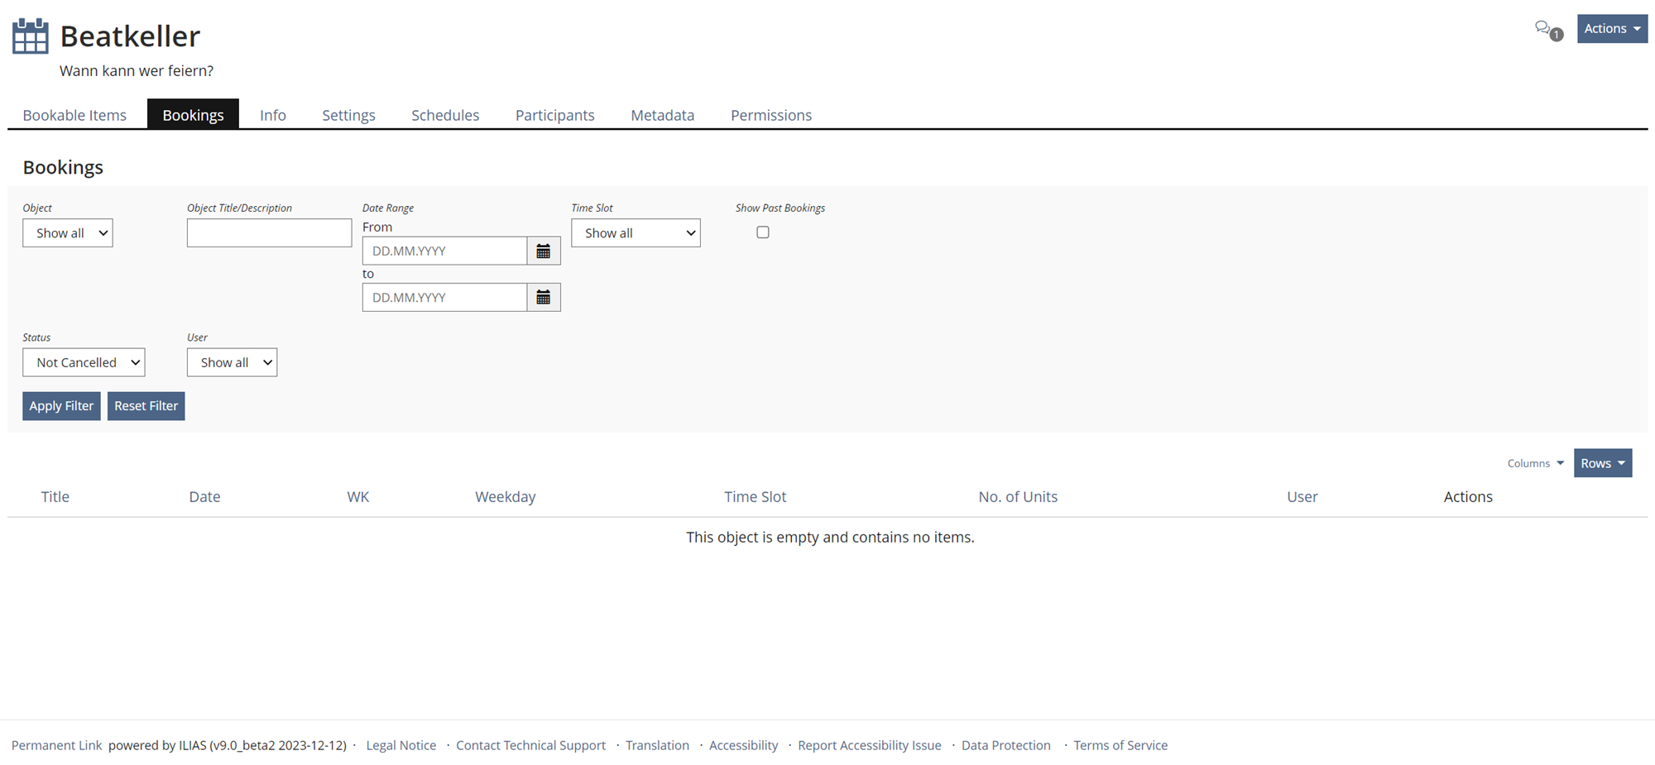
Task: Open the User filter dropdown
Action: coord(232,362)
